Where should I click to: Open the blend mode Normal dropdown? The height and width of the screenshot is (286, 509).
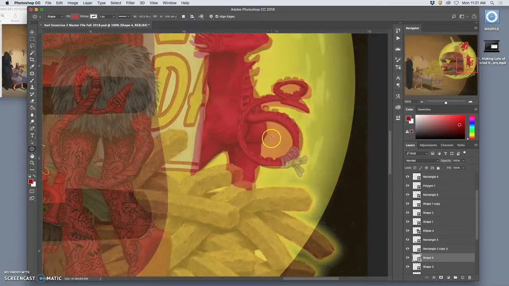point(422,160)
